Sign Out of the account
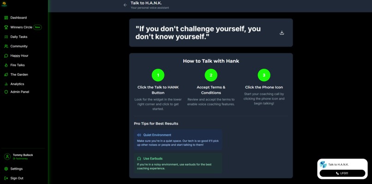 (x=17, y=178)
